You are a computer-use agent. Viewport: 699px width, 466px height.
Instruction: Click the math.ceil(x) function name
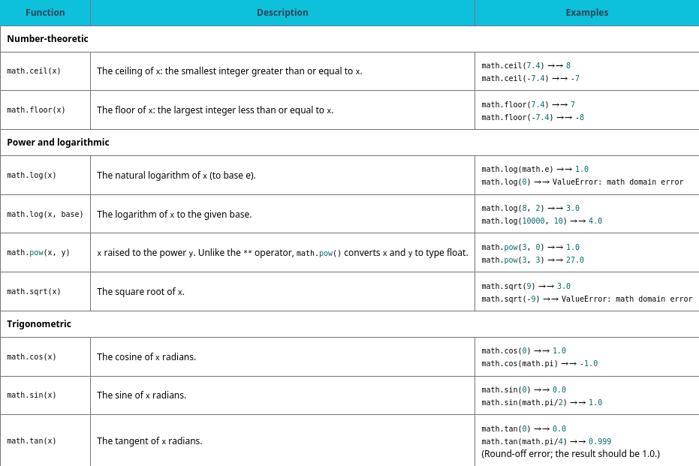(34, 71)
